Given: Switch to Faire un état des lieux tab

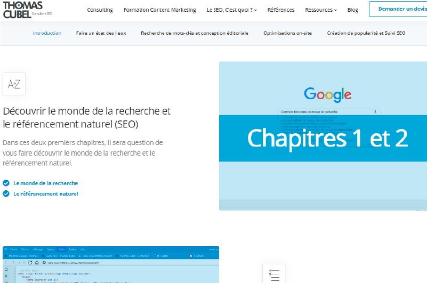Looking at the screenshot, I should point(101,33).
